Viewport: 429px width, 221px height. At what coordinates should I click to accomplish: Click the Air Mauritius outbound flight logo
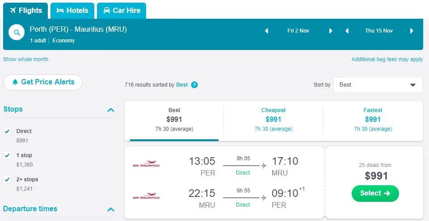click(x=146, y=164)
